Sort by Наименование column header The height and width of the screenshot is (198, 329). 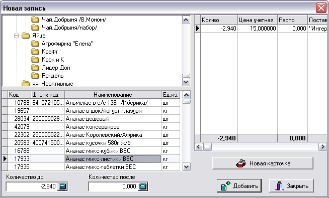pyautogui.click(x=113, y=95)
